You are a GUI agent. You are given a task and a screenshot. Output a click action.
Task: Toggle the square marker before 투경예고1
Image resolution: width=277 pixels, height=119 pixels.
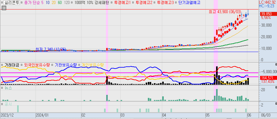(112, 3)
